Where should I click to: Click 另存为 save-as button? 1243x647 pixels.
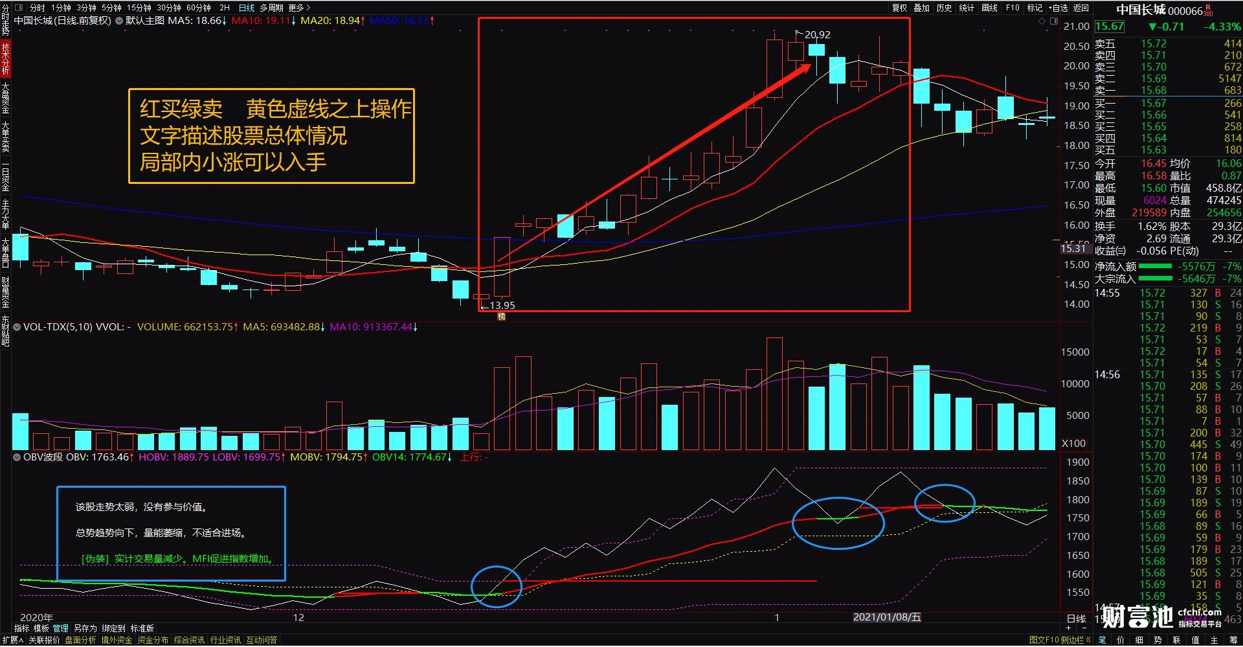(85, 628)
